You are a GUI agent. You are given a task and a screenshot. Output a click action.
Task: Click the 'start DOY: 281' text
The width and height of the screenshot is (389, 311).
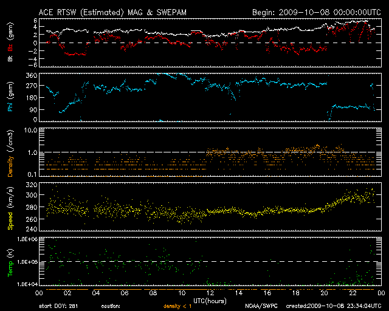click(59, 306)
